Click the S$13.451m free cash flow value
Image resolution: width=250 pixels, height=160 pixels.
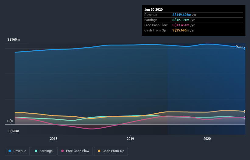tap(181, 25)
